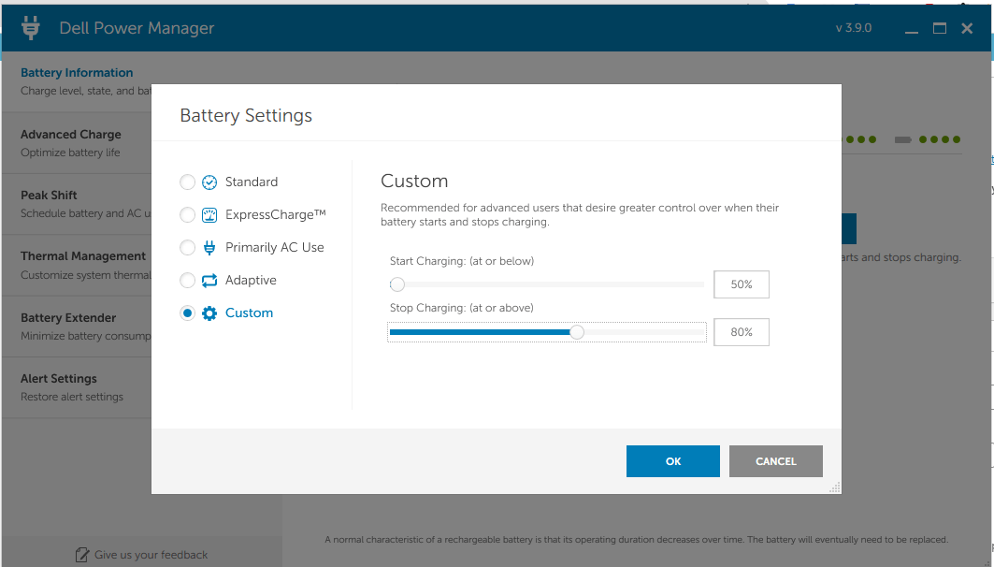This screenshot has width=994, height=567.
Task: Confirm settings with the OK button
Action: pyautogui.click(x=672, y=461)
